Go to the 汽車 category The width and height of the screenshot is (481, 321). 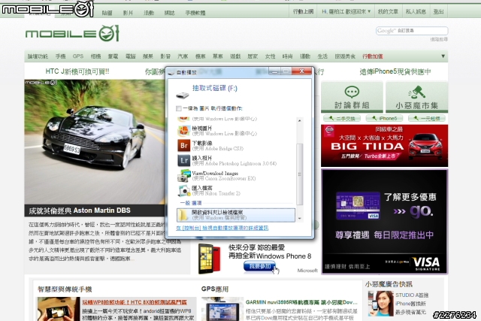point(183,56)
